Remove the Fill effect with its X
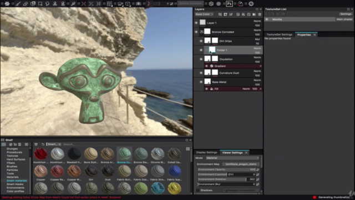The height and width of the screenshot is (200, 355). tap(260, 89)
